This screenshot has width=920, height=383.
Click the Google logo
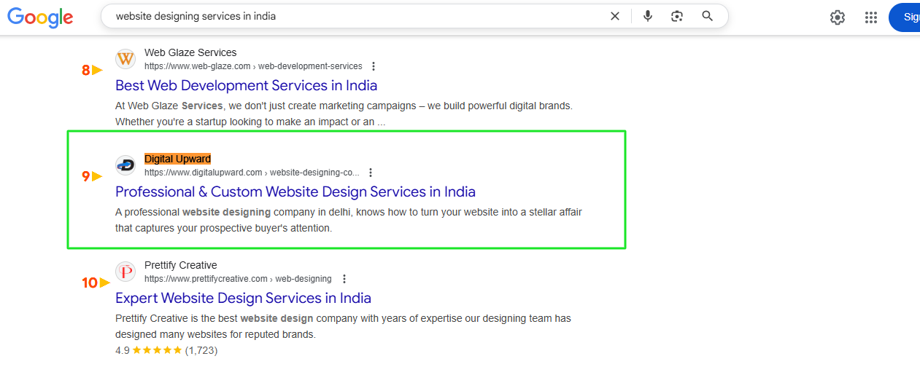point(40,17)
